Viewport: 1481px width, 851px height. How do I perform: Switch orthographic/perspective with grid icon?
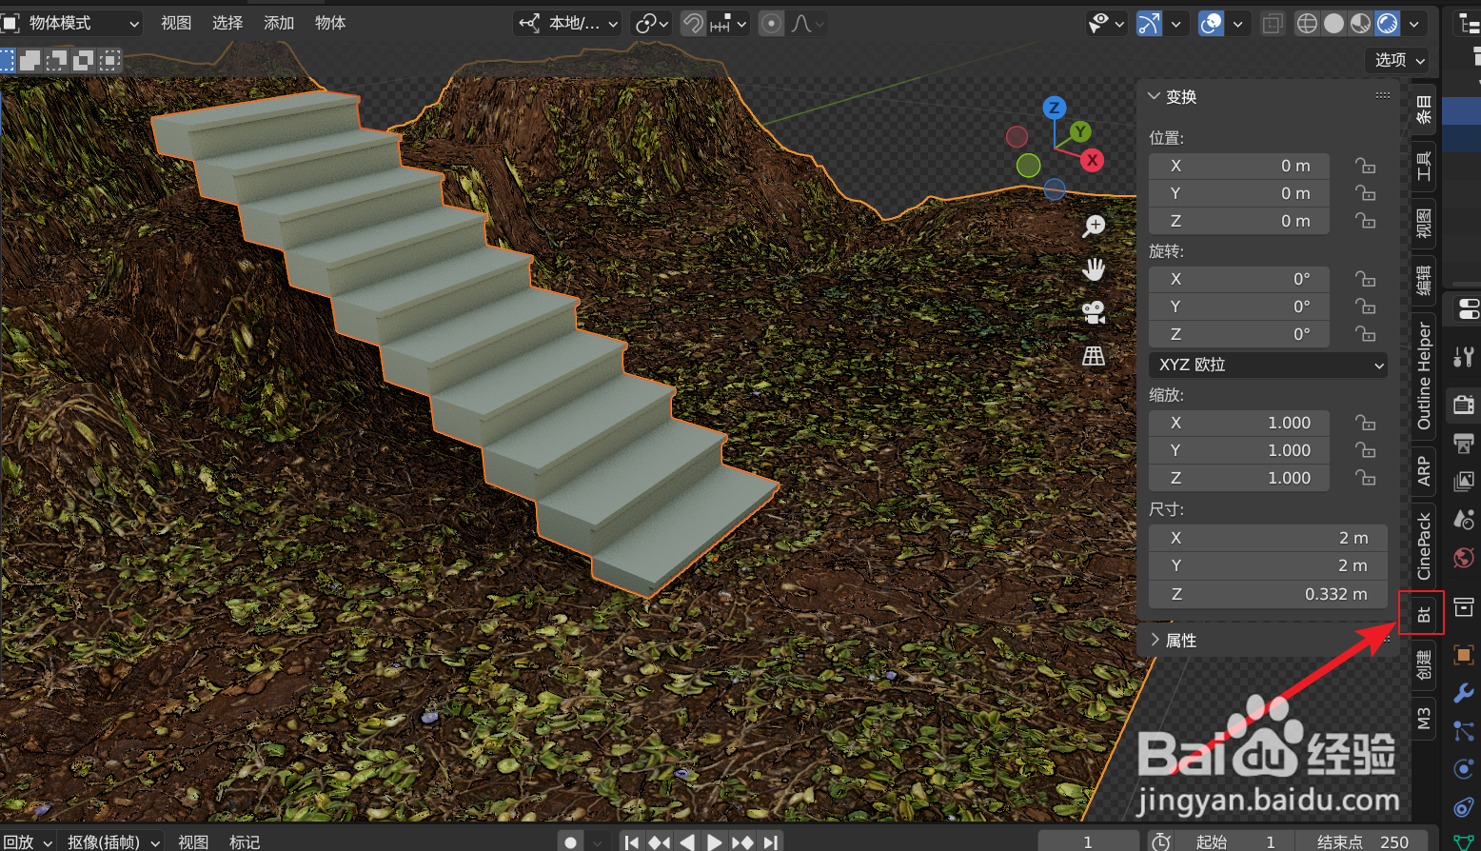[x=1094, y=356]
